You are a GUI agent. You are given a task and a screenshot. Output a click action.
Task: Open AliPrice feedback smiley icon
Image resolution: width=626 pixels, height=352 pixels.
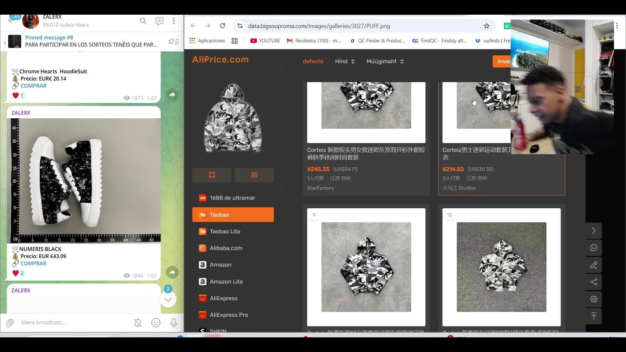[x=594, y=248]
